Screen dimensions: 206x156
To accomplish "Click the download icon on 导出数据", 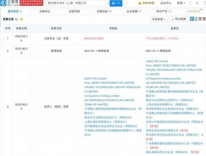I will point(173,20).
